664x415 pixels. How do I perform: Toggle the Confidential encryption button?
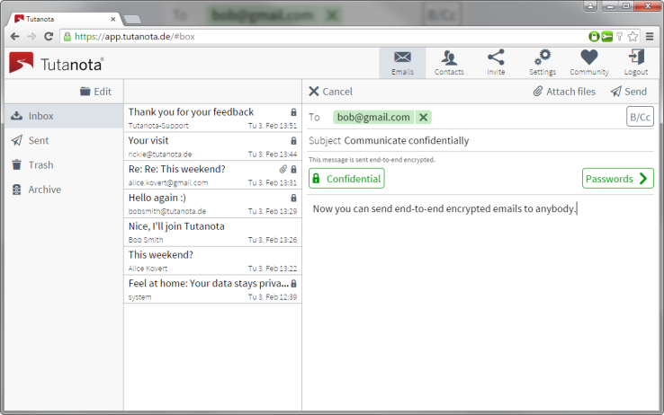click(x=346, y=179)
